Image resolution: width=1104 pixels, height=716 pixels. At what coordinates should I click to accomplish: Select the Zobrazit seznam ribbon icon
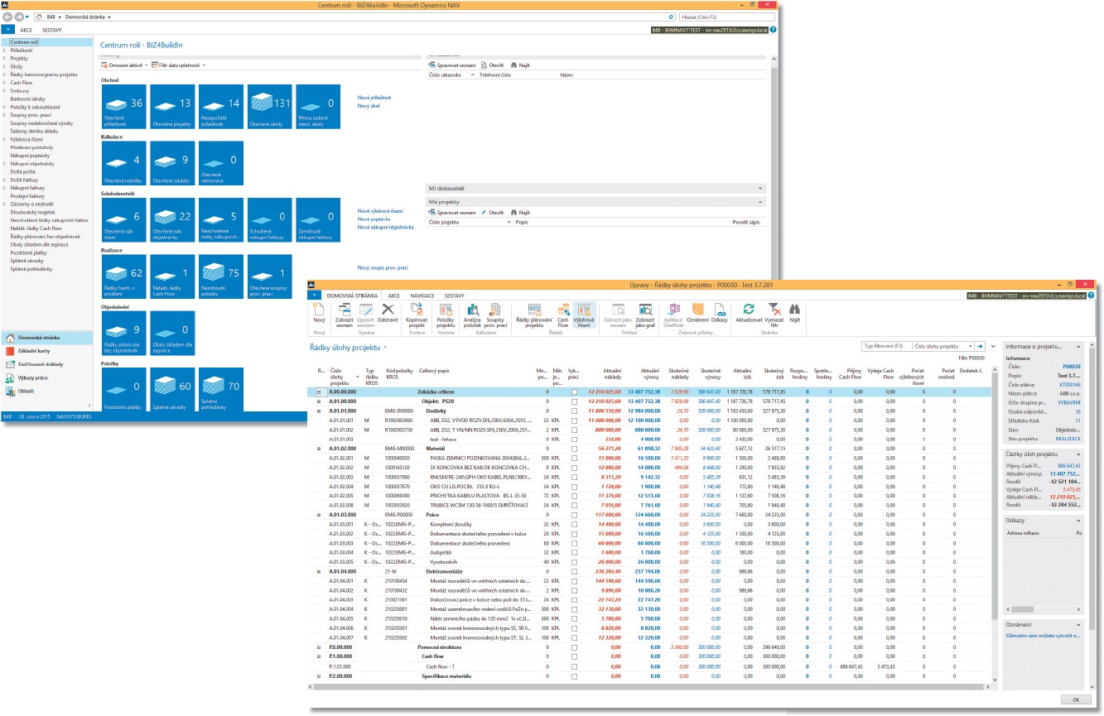click(x=344, y=314)
